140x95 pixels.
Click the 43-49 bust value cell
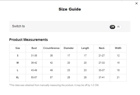point(34,70)
